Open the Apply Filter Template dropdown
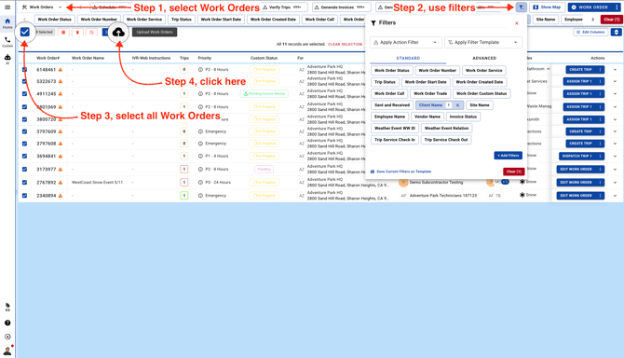 pyautogui.click(x=483, y=42)
